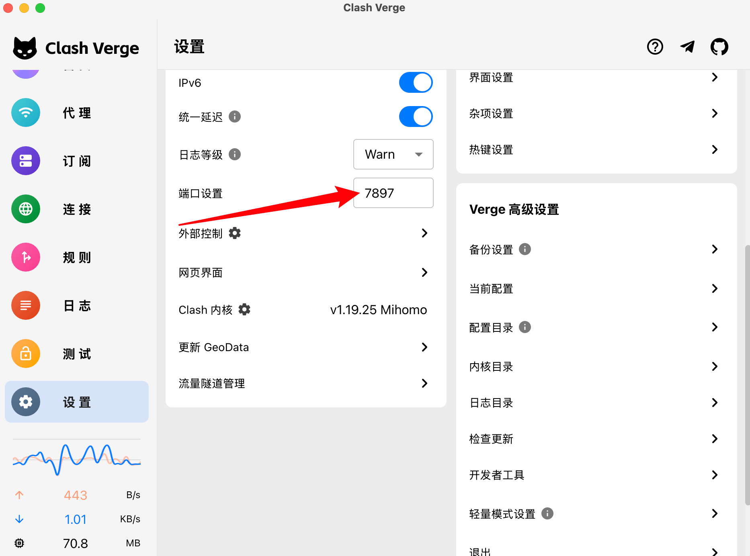Open the GitHub repository icon
The width and height of the screenshot is (750, 556).
click(x=719, y=47)
